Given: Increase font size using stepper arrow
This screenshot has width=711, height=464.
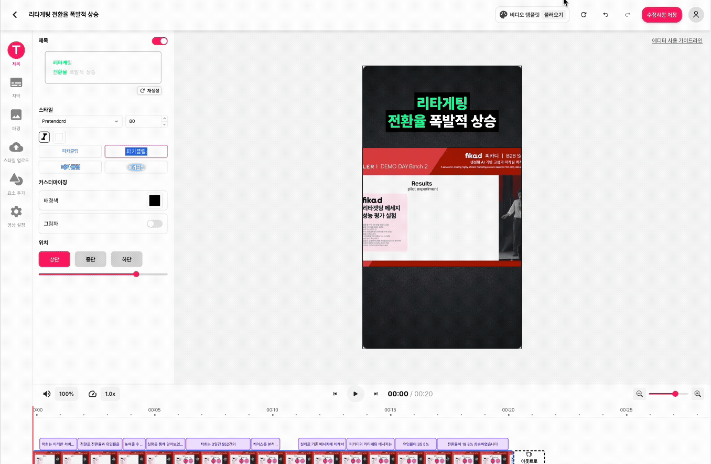Looking at the screenshot, I should pyautogui.click(x=164, y=119).
